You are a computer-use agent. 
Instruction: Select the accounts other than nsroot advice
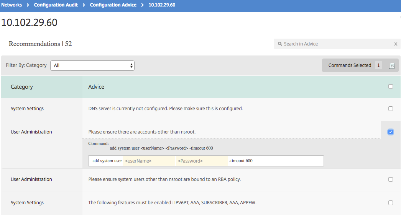point(142,132)
